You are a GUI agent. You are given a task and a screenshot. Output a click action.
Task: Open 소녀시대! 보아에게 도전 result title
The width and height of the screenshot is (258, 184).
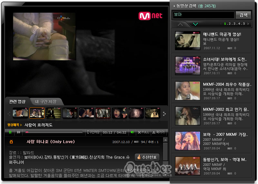[x=225, y=60]
